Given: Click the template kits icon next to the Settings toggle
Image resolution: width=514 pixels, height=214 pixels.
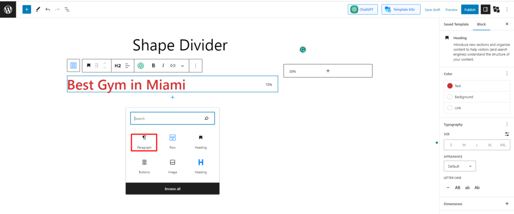Looking at the screenshot, I should (x=496, y=10).
